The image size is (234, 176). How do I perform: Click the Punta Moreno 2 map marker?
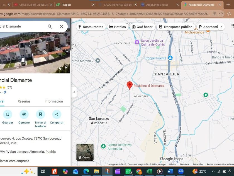(x=97, y=61)
